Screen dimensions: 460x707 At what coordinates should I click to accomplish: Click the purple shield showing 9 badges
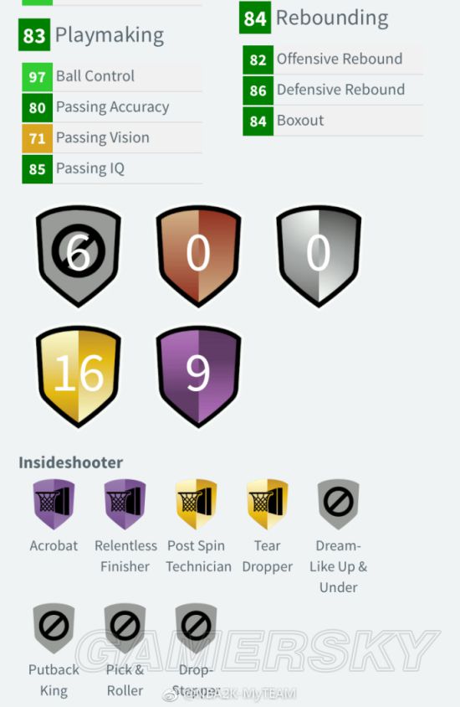click(198, 376)
